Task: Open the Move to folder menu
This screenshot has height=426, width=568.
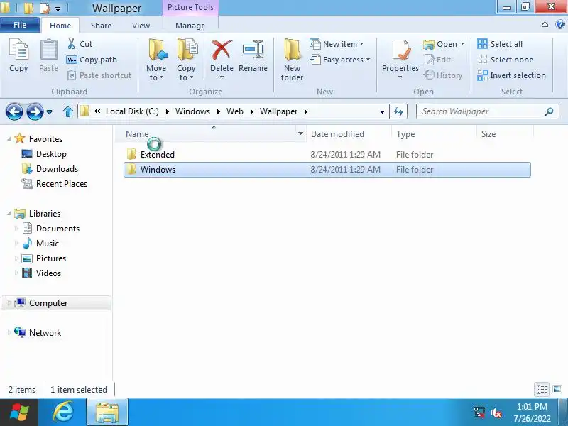Action: click(x=156, y=60)
